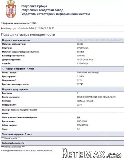Click the 'Матични број општине:' label
The height and width of the screenshot is (161, 124).
point(14,44)
